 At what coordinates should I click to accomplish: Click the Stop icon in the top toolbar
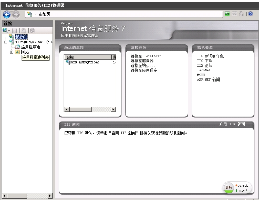[x=234, y=14]
